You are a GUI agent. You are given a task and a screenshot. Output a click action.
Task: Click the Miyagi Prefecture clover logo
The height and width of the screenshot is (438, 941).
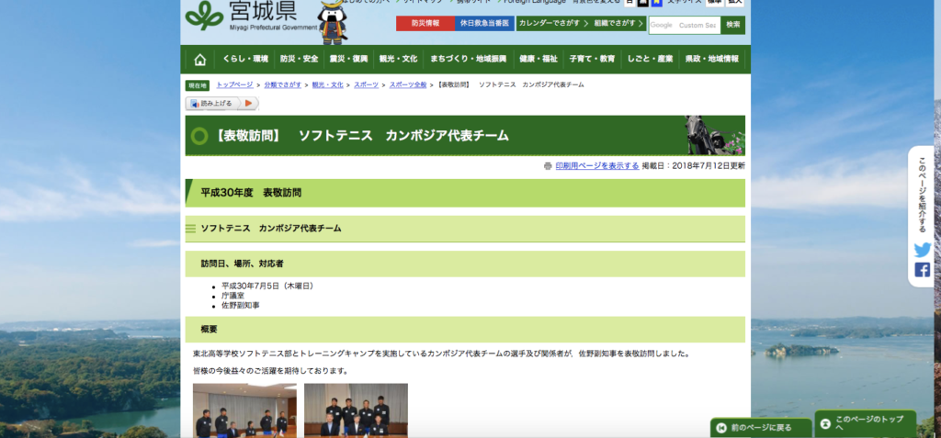click(204, 15)
